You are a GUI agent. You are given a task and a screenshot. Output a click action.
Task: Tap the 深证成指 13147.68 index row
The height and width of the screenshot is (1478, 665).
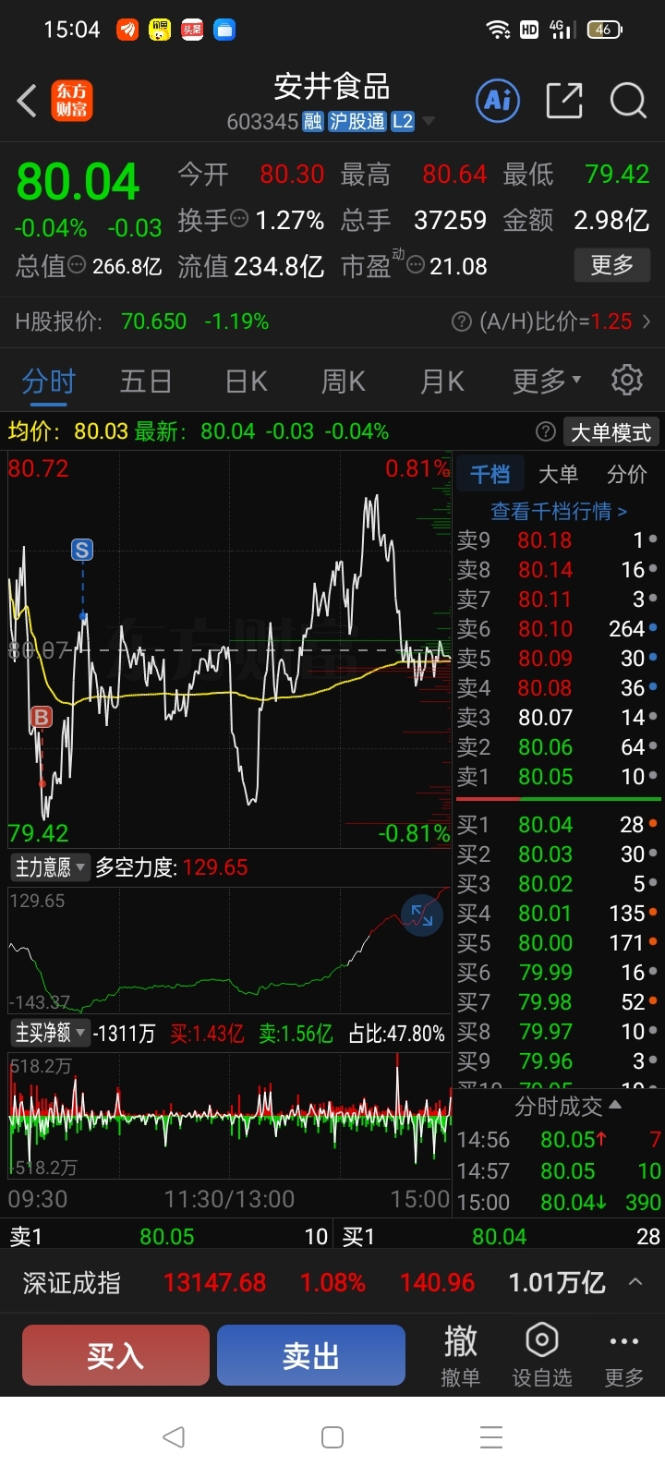332,1282
